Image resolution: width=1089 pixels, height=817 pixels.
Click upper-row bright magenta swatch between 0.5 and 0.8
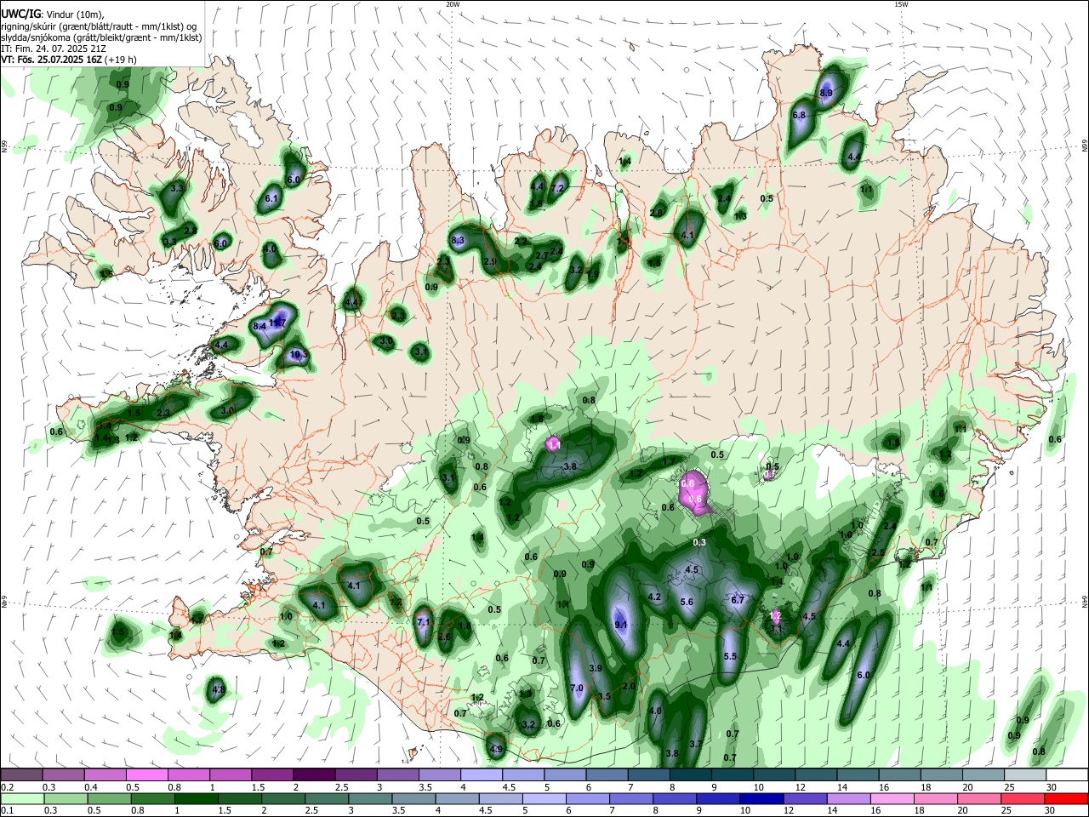146,775
